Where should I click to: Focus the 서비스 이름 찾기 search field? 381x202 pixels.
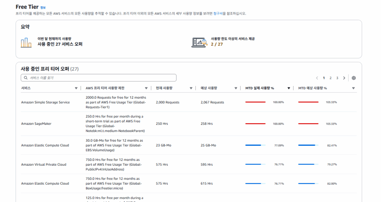100,78
